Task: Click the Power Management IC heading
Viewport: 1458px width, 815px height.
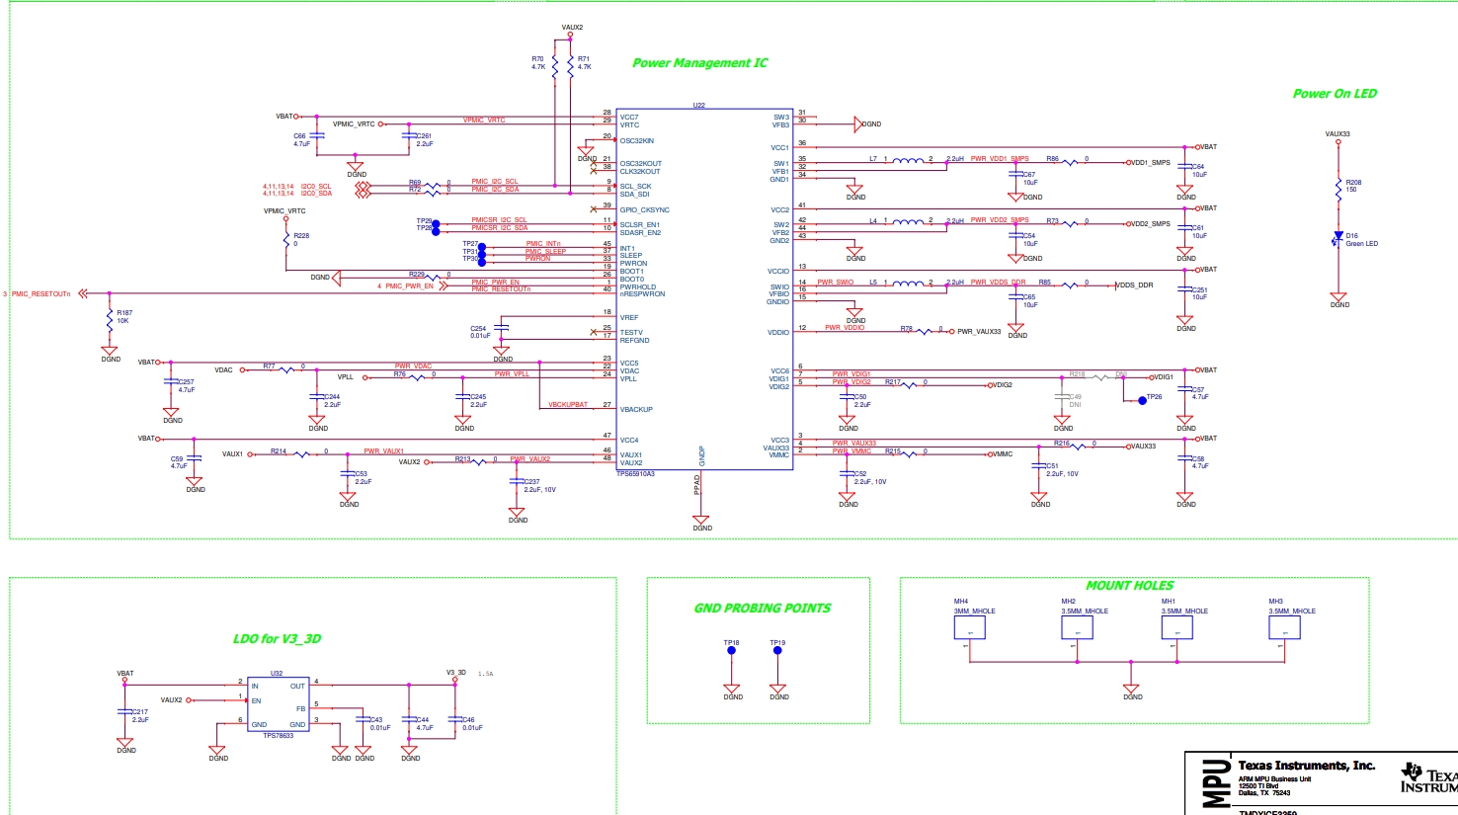Action: point(699,63)
